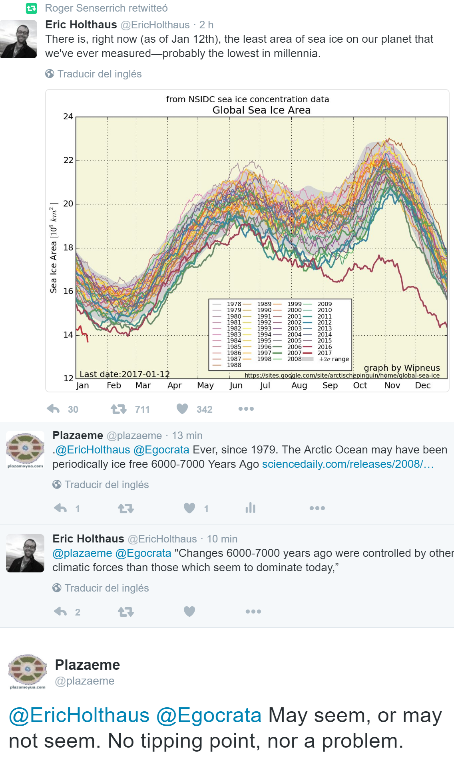Translate the first tweet from English
This screenshot has height=764, width=454.
99,74
